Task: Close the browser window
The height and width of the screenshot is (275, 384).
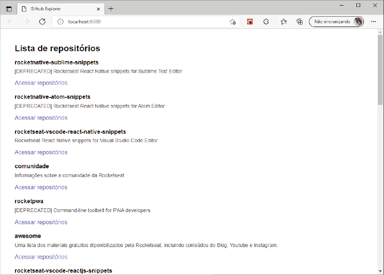Action: coord(375,5)
